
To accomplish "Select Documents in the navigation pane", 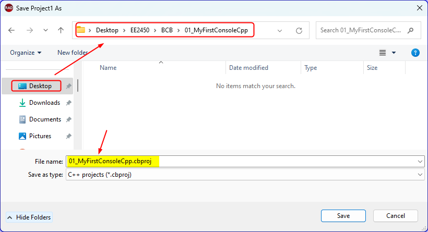I will (44, 119).
